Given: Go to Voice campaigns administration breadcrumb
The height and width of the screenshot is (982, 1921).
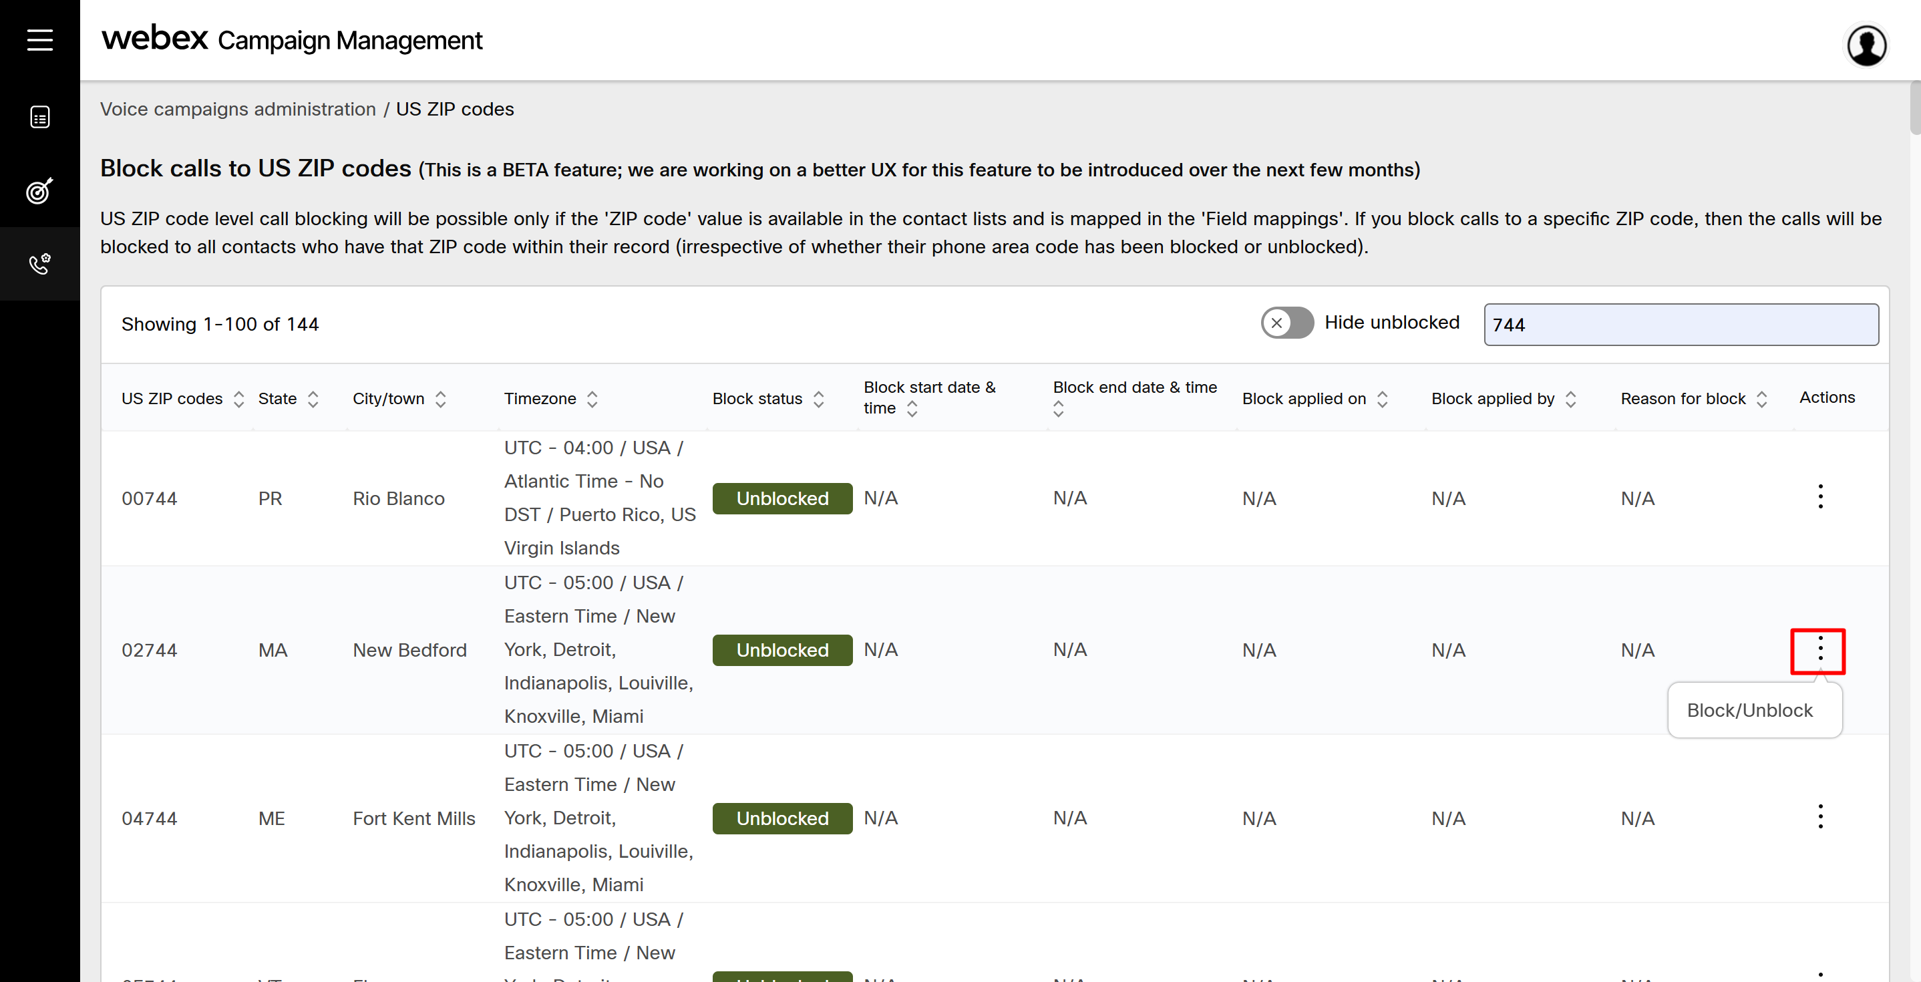Looking at the screenshot, I should coord(238,109).
